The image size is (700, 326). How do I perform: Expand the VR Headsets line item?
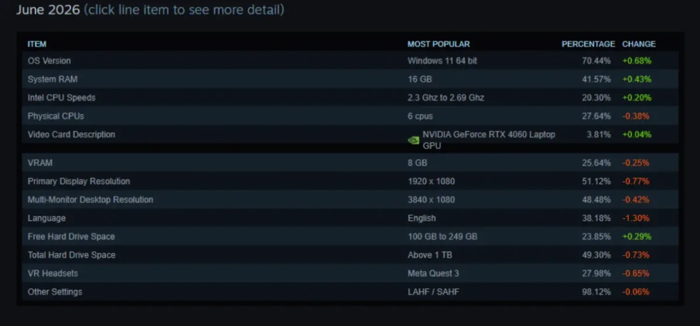(350, 274)
